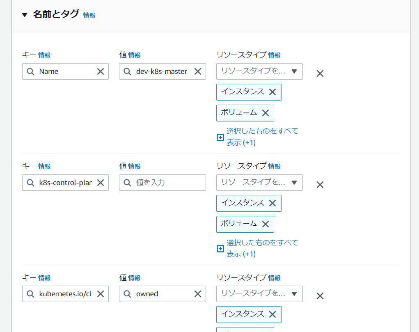Remove the k8s-control-plane tag row
This screenshot has width=419, height=332.
320,185
